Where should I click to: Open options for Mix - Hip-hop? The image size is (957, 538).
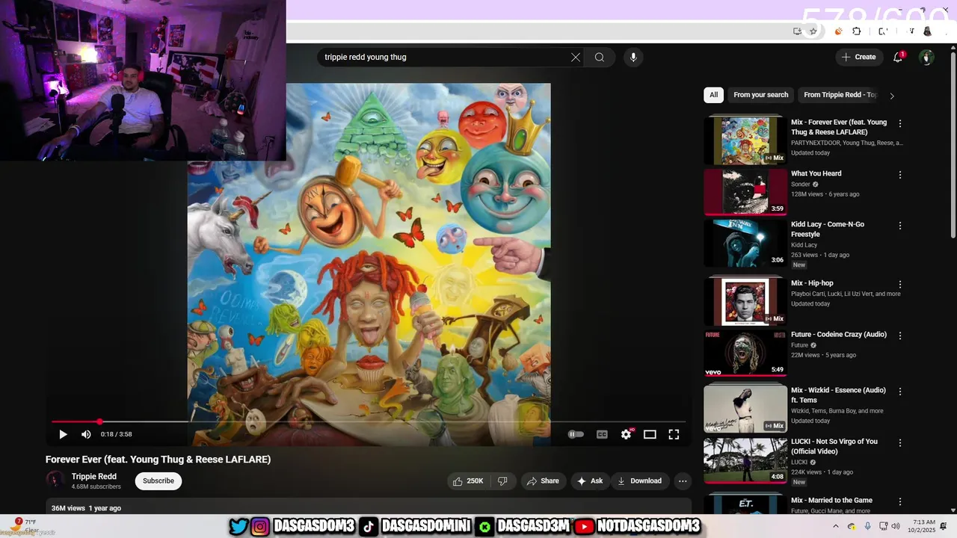point(900,285)
